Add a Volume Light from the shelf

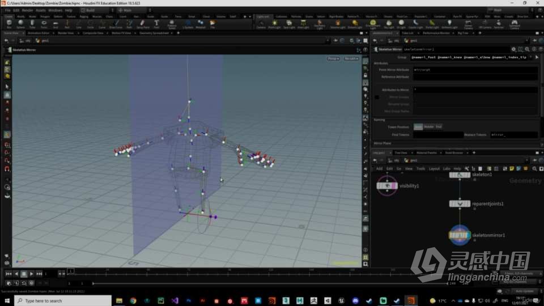tap(338, 24)
